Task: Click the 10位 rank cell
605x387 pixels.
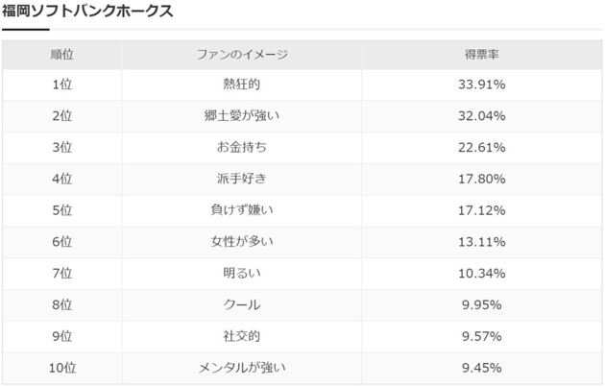Action: coord(62,368)
